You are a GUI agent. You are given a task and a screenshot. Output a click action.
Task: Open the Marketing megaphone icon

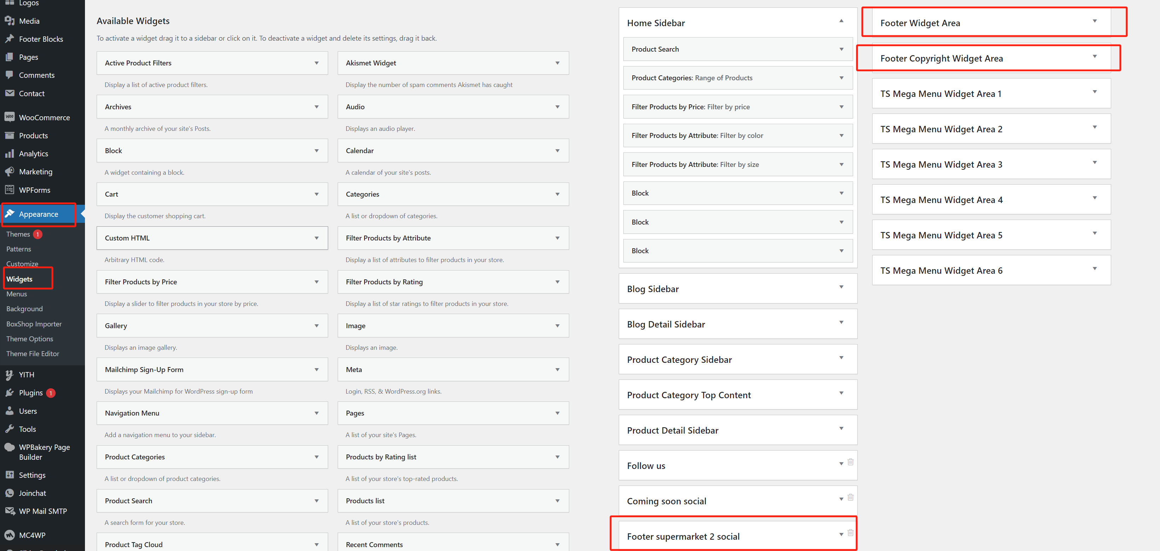coord(10,172)
